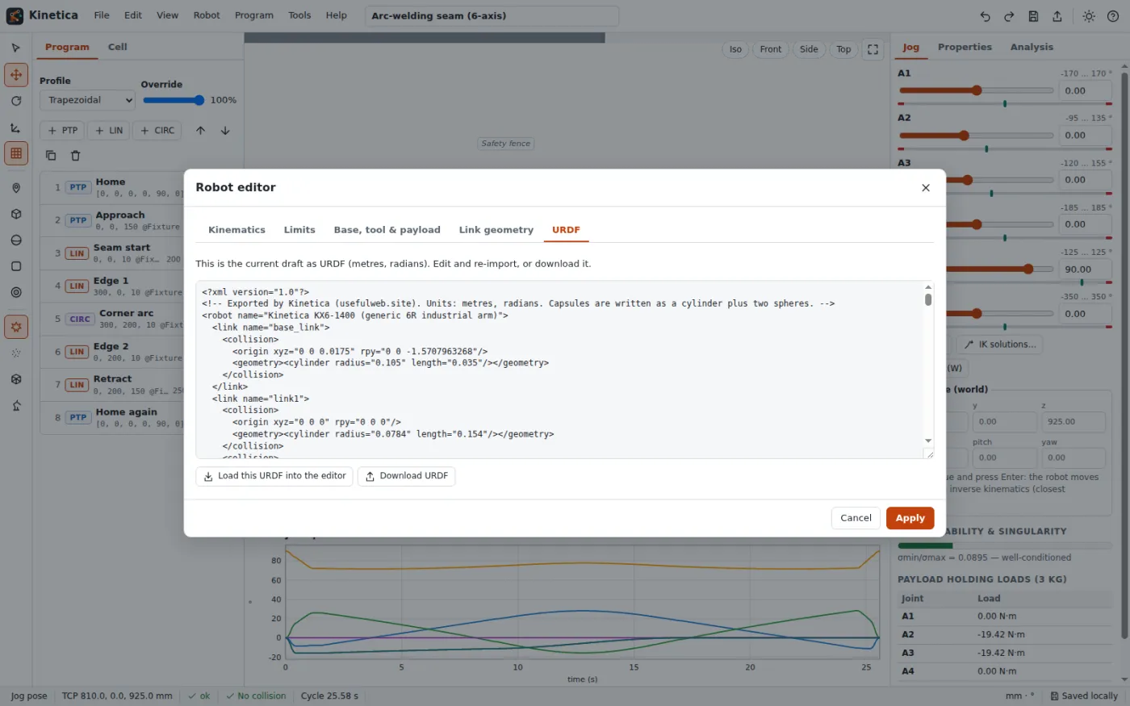Open the Link geometry tab
The height and width of the screenshot is (706, 1130).
[x=496, y=230]
